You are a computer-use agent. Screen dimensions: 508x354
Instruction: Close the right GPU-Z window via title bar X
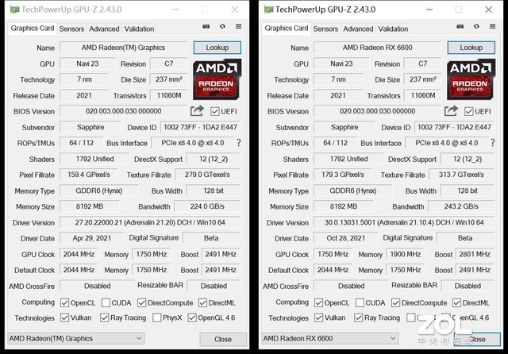click(489, 10)
